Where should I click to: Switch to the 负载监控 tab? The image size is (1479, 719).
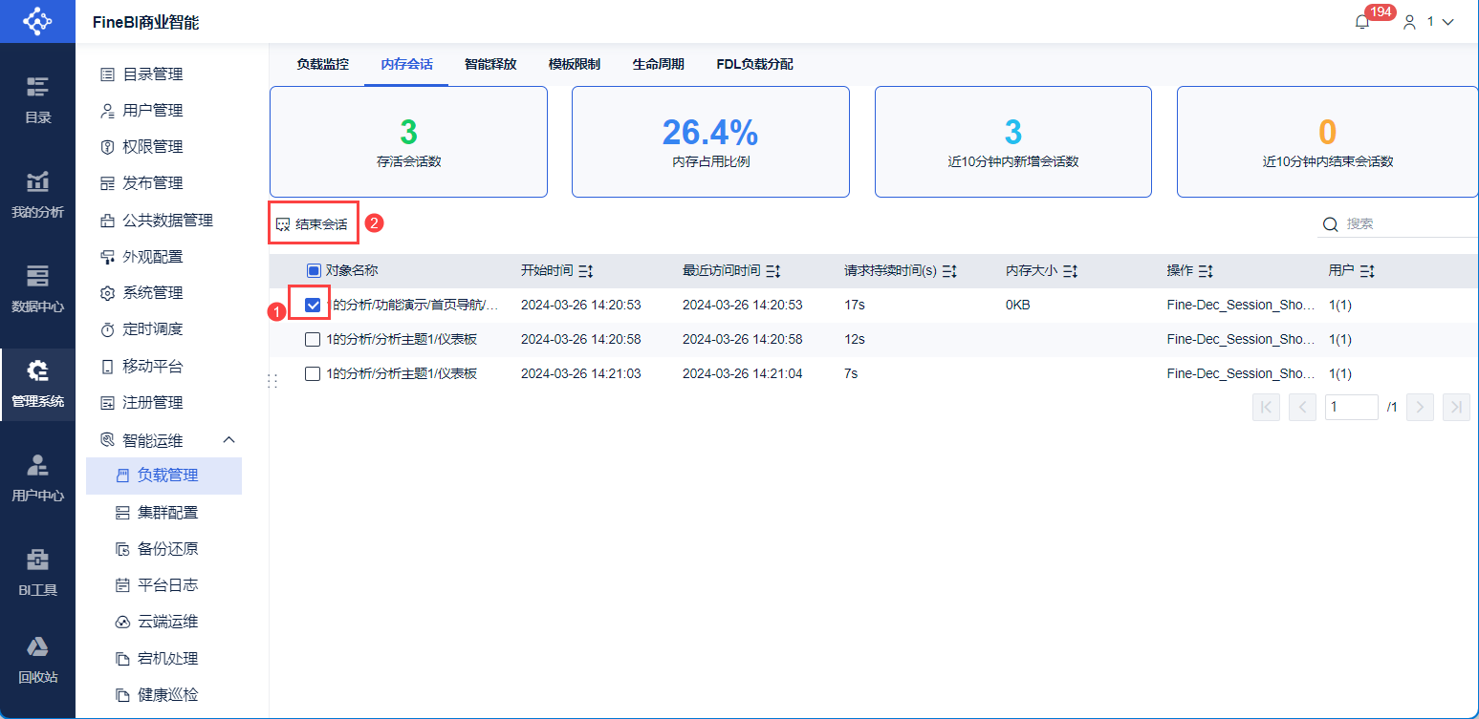point(322,65)
